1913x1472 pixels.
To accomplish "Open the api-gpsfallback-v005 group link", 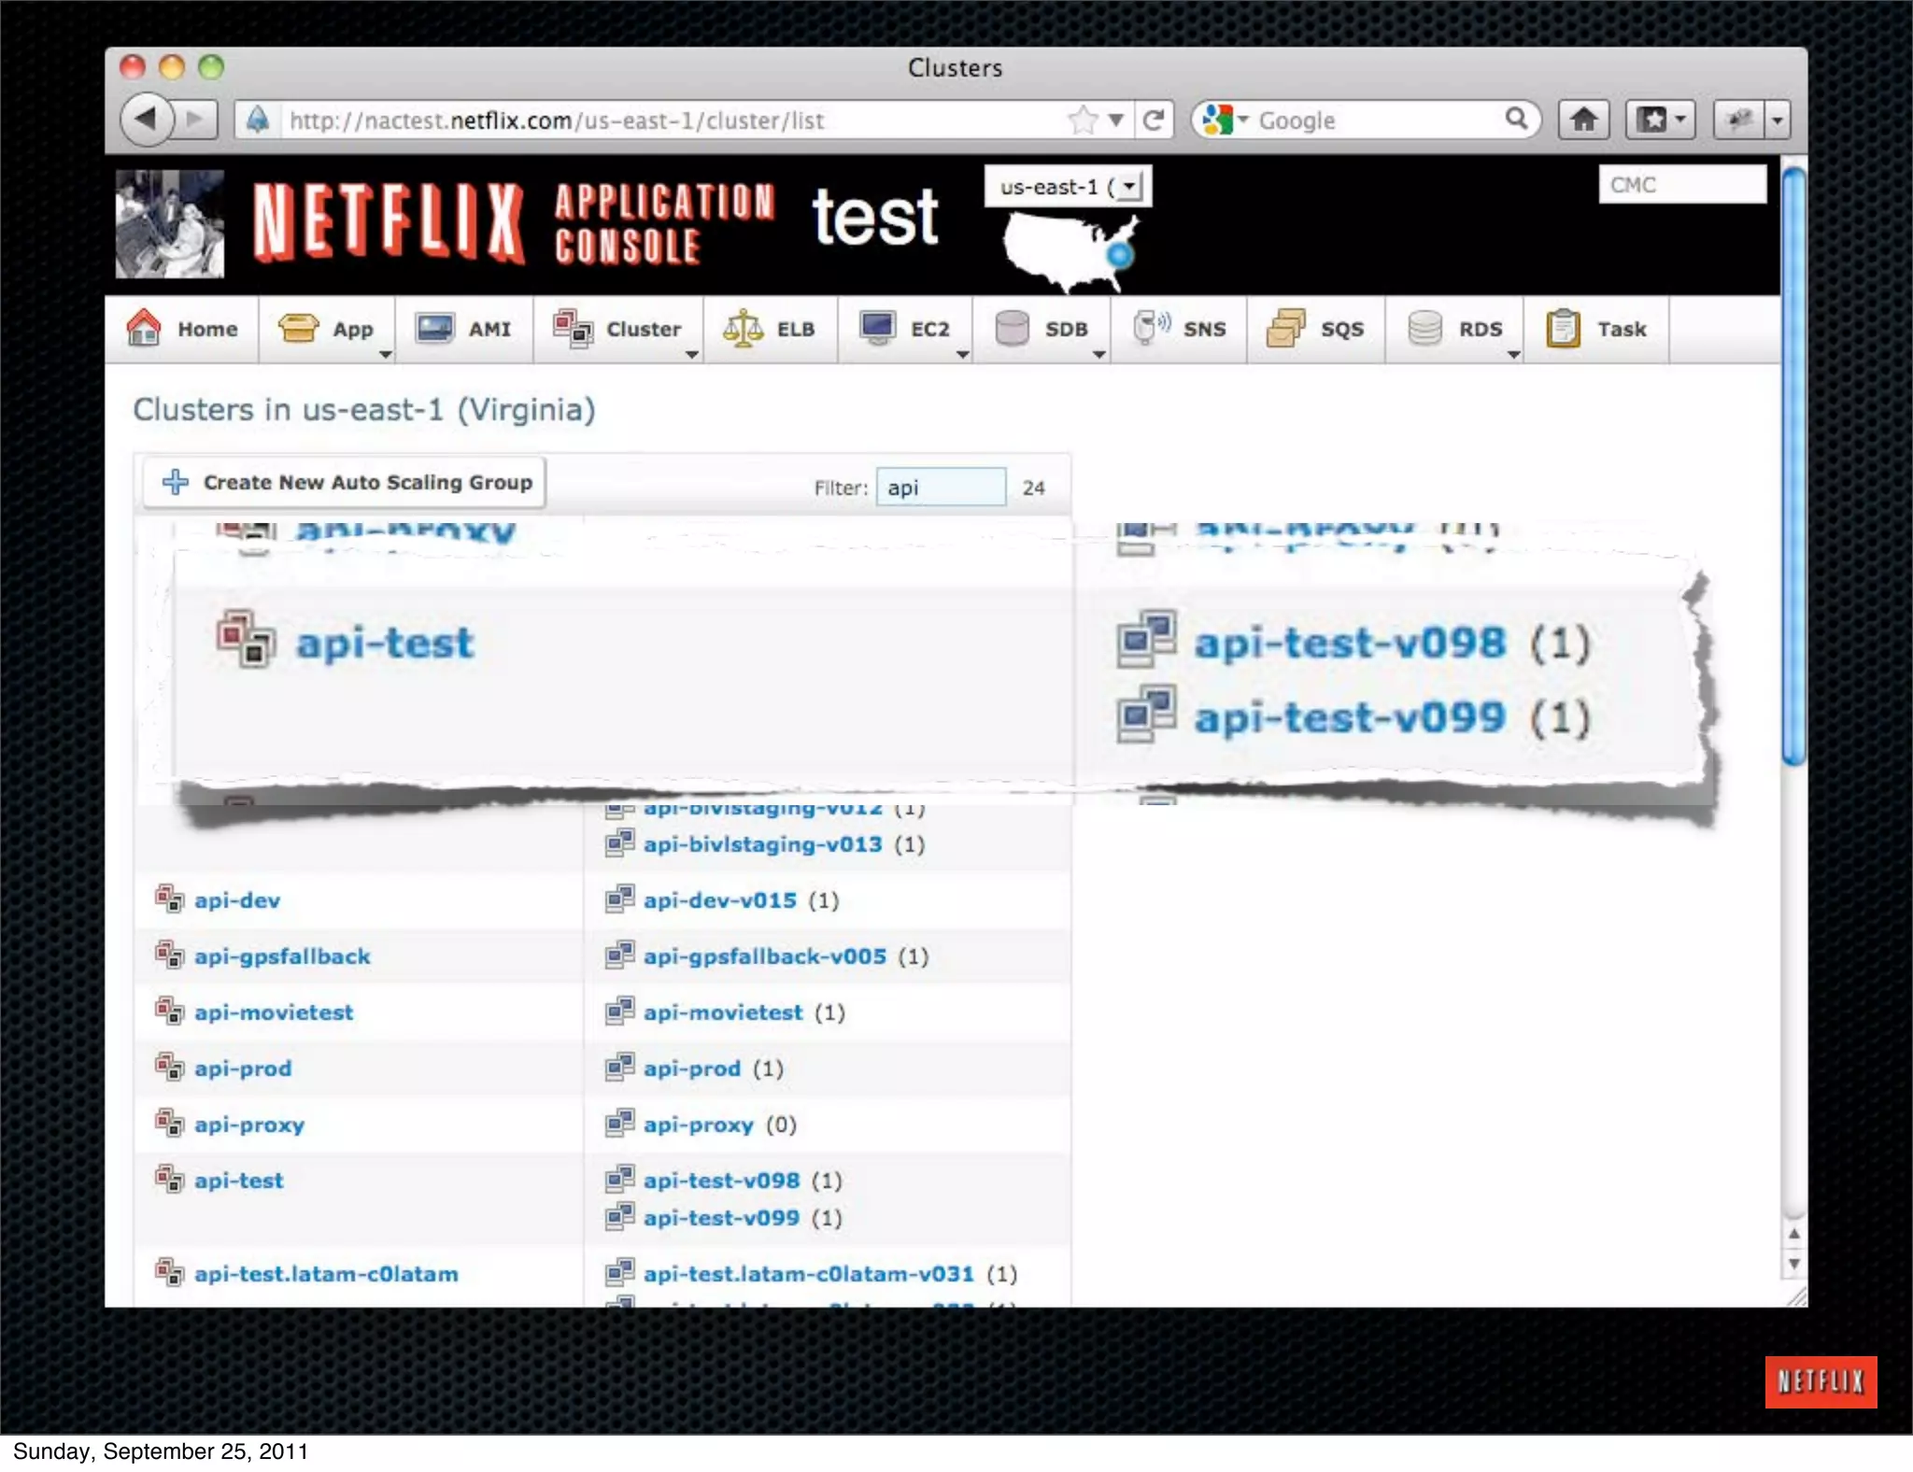I will coord(764,956).
